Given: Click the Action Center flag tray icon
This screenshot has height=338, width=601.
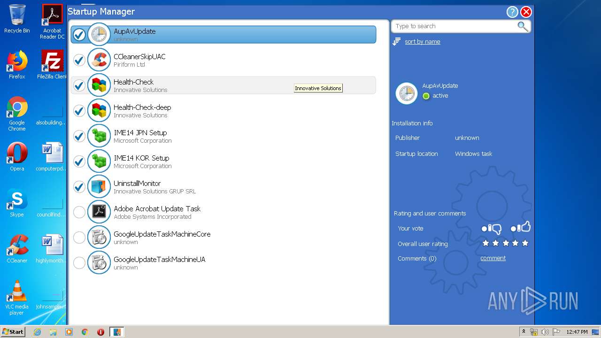Looking at the screenshot, I should tap(556, 332).
